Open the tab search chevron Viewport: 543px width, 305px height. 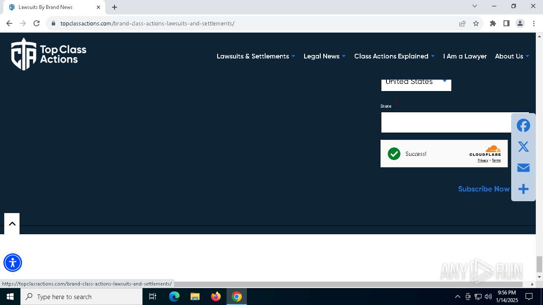pyautogui.click(x=475, y=6)
